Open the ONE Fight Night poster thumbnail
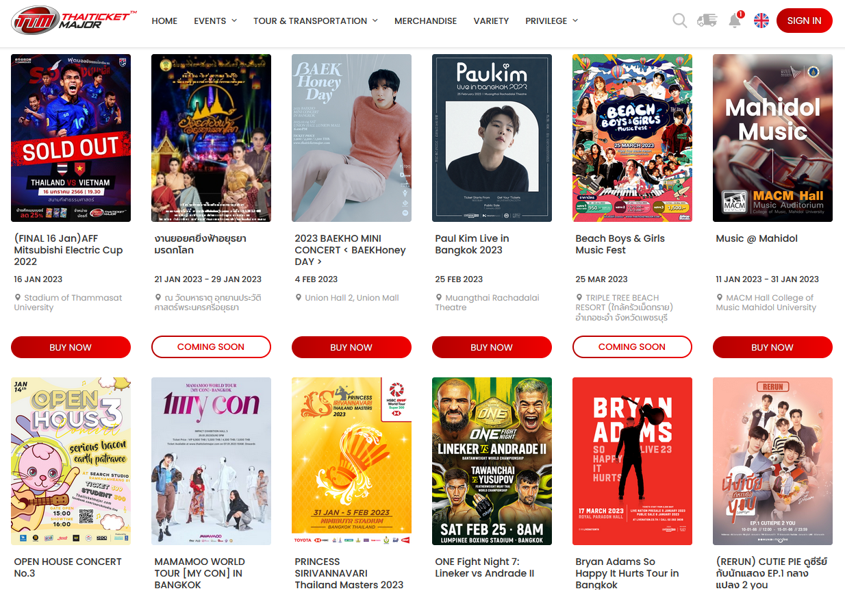This screenshot has width=845, height=591. [x=492, y=461]
